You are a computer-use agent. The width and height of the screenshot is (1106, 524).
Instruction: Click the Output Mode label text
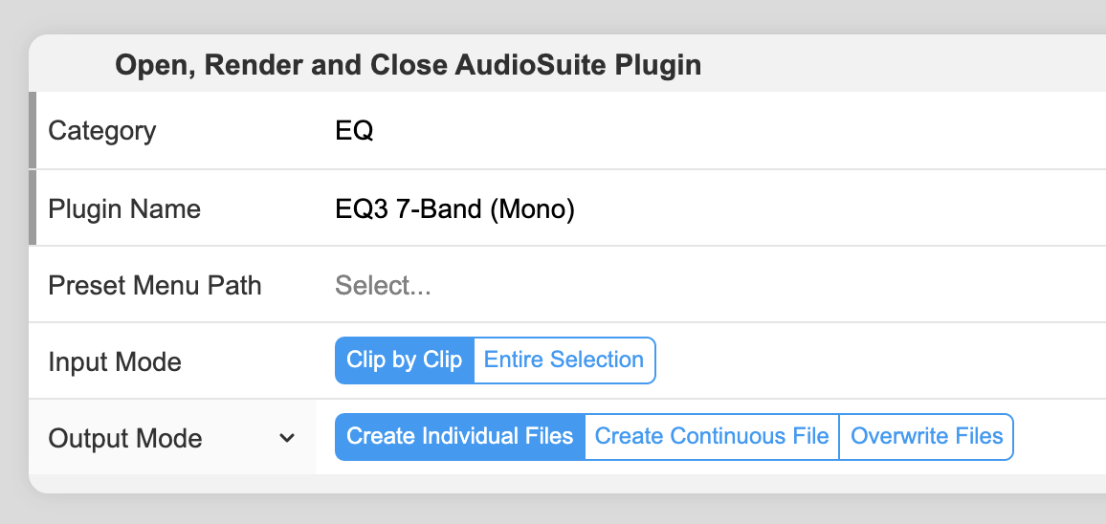coord(124,438)
